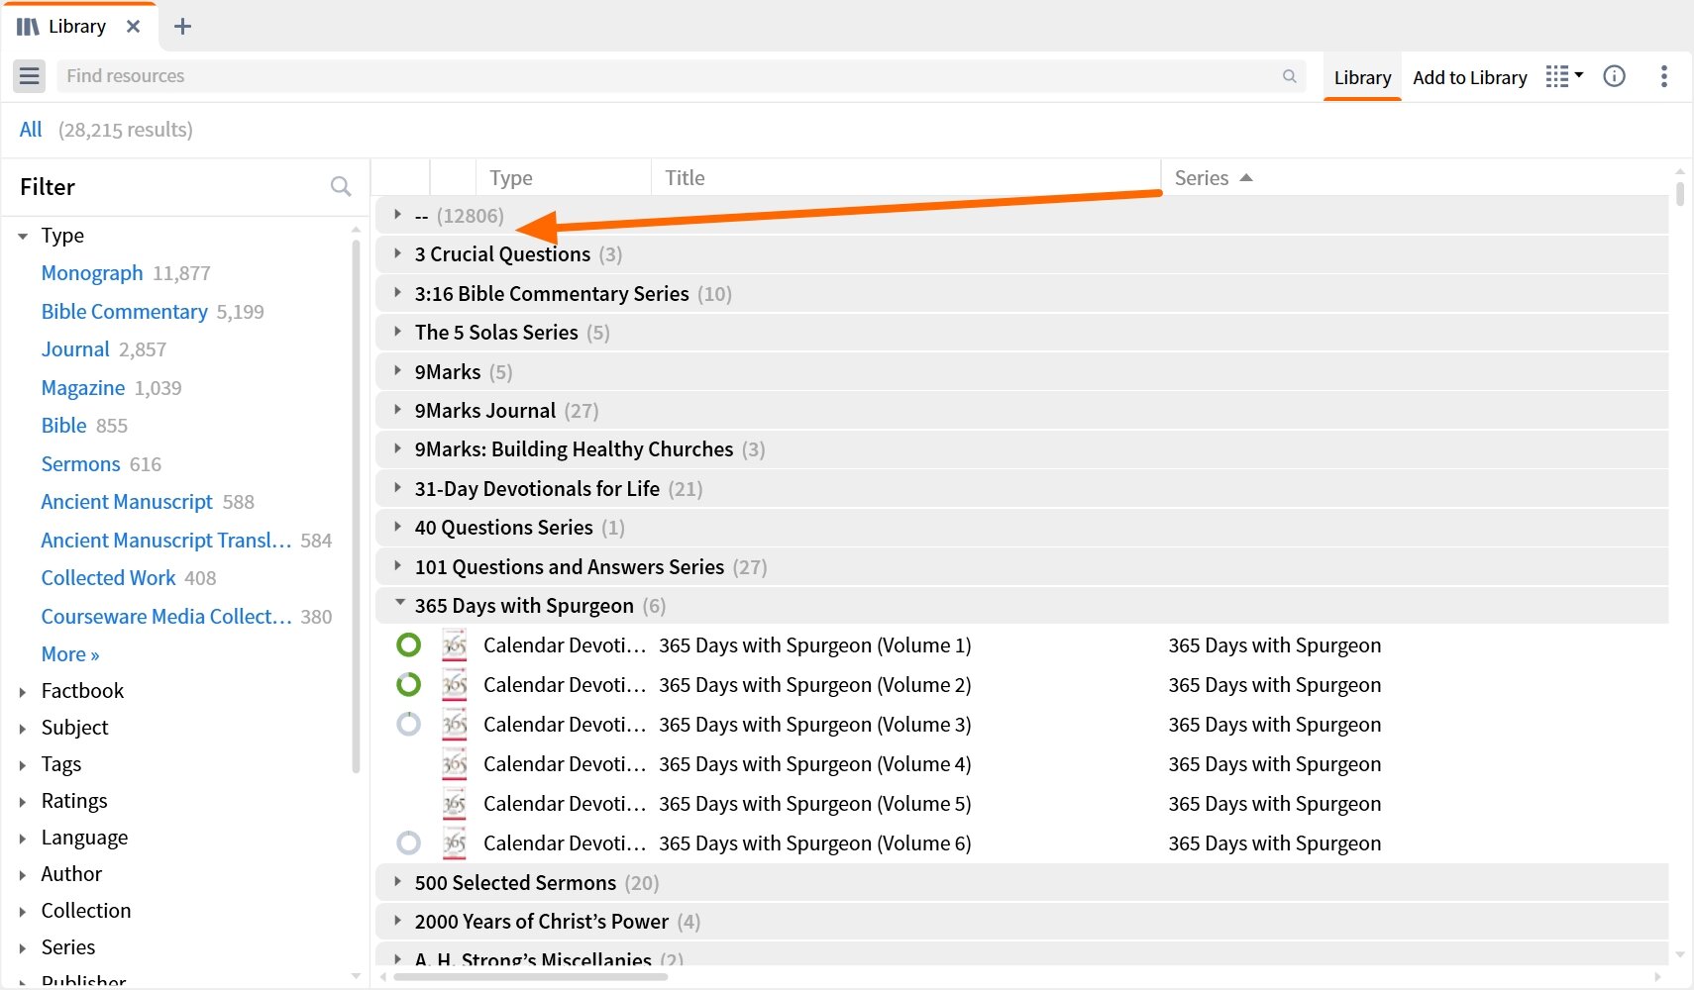The image size is (1694, 990).
Task: Open the hamburger menu beside Find resources
Action: click(30, 76)
